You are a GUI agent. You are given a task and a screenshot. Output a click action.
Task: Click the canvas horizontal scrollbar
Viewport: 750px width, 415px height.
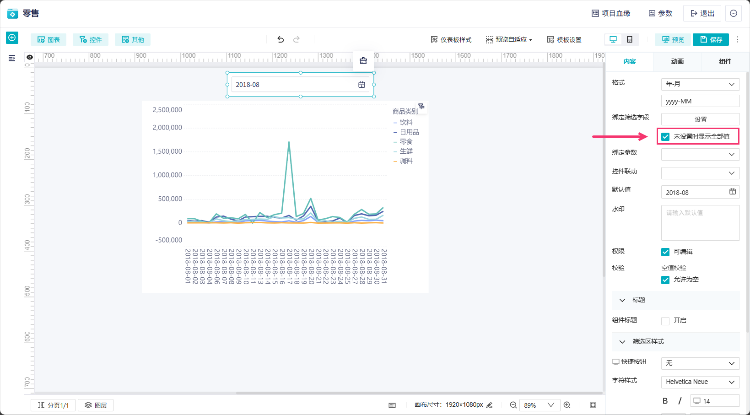click(419, 393)
